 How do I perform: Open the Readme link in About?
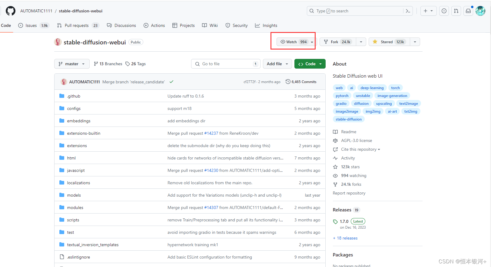pos(349,132)
